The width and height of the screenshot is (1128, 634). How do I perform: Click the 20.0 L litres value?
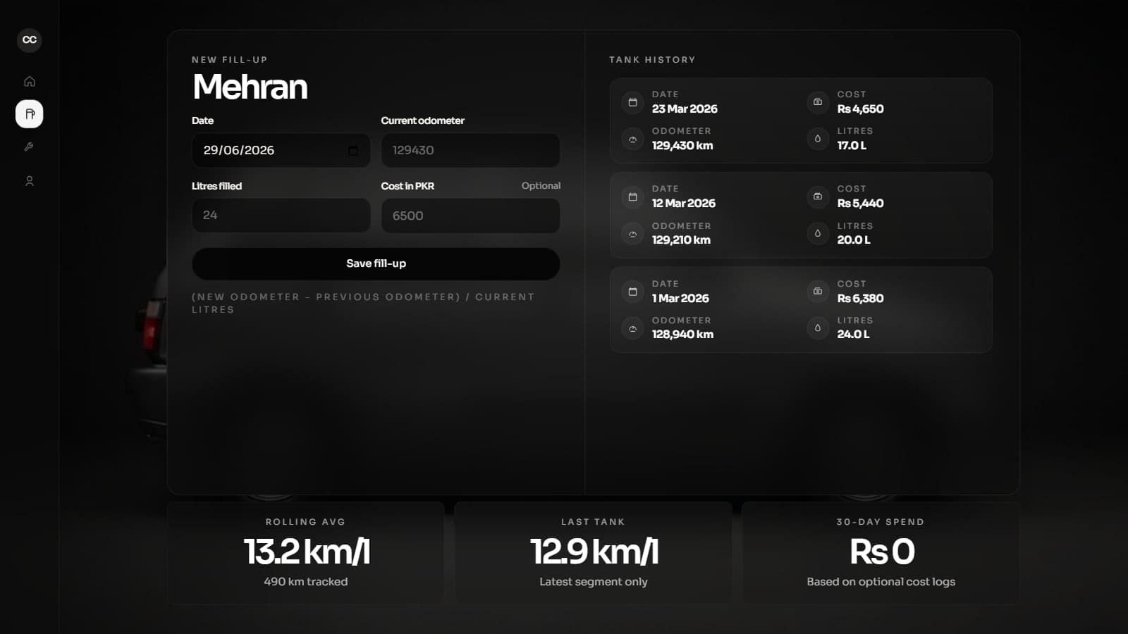point(854,240)
